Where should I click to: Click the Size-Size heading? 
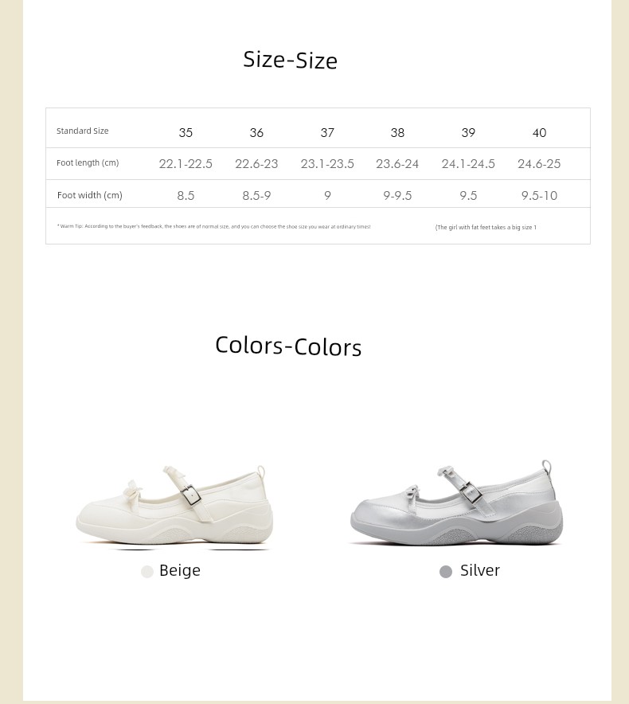(290, 60)
